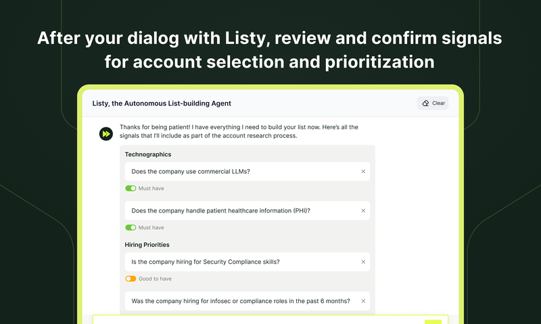
Task: Click the Good to have label
Action: (x=155, y=279)
